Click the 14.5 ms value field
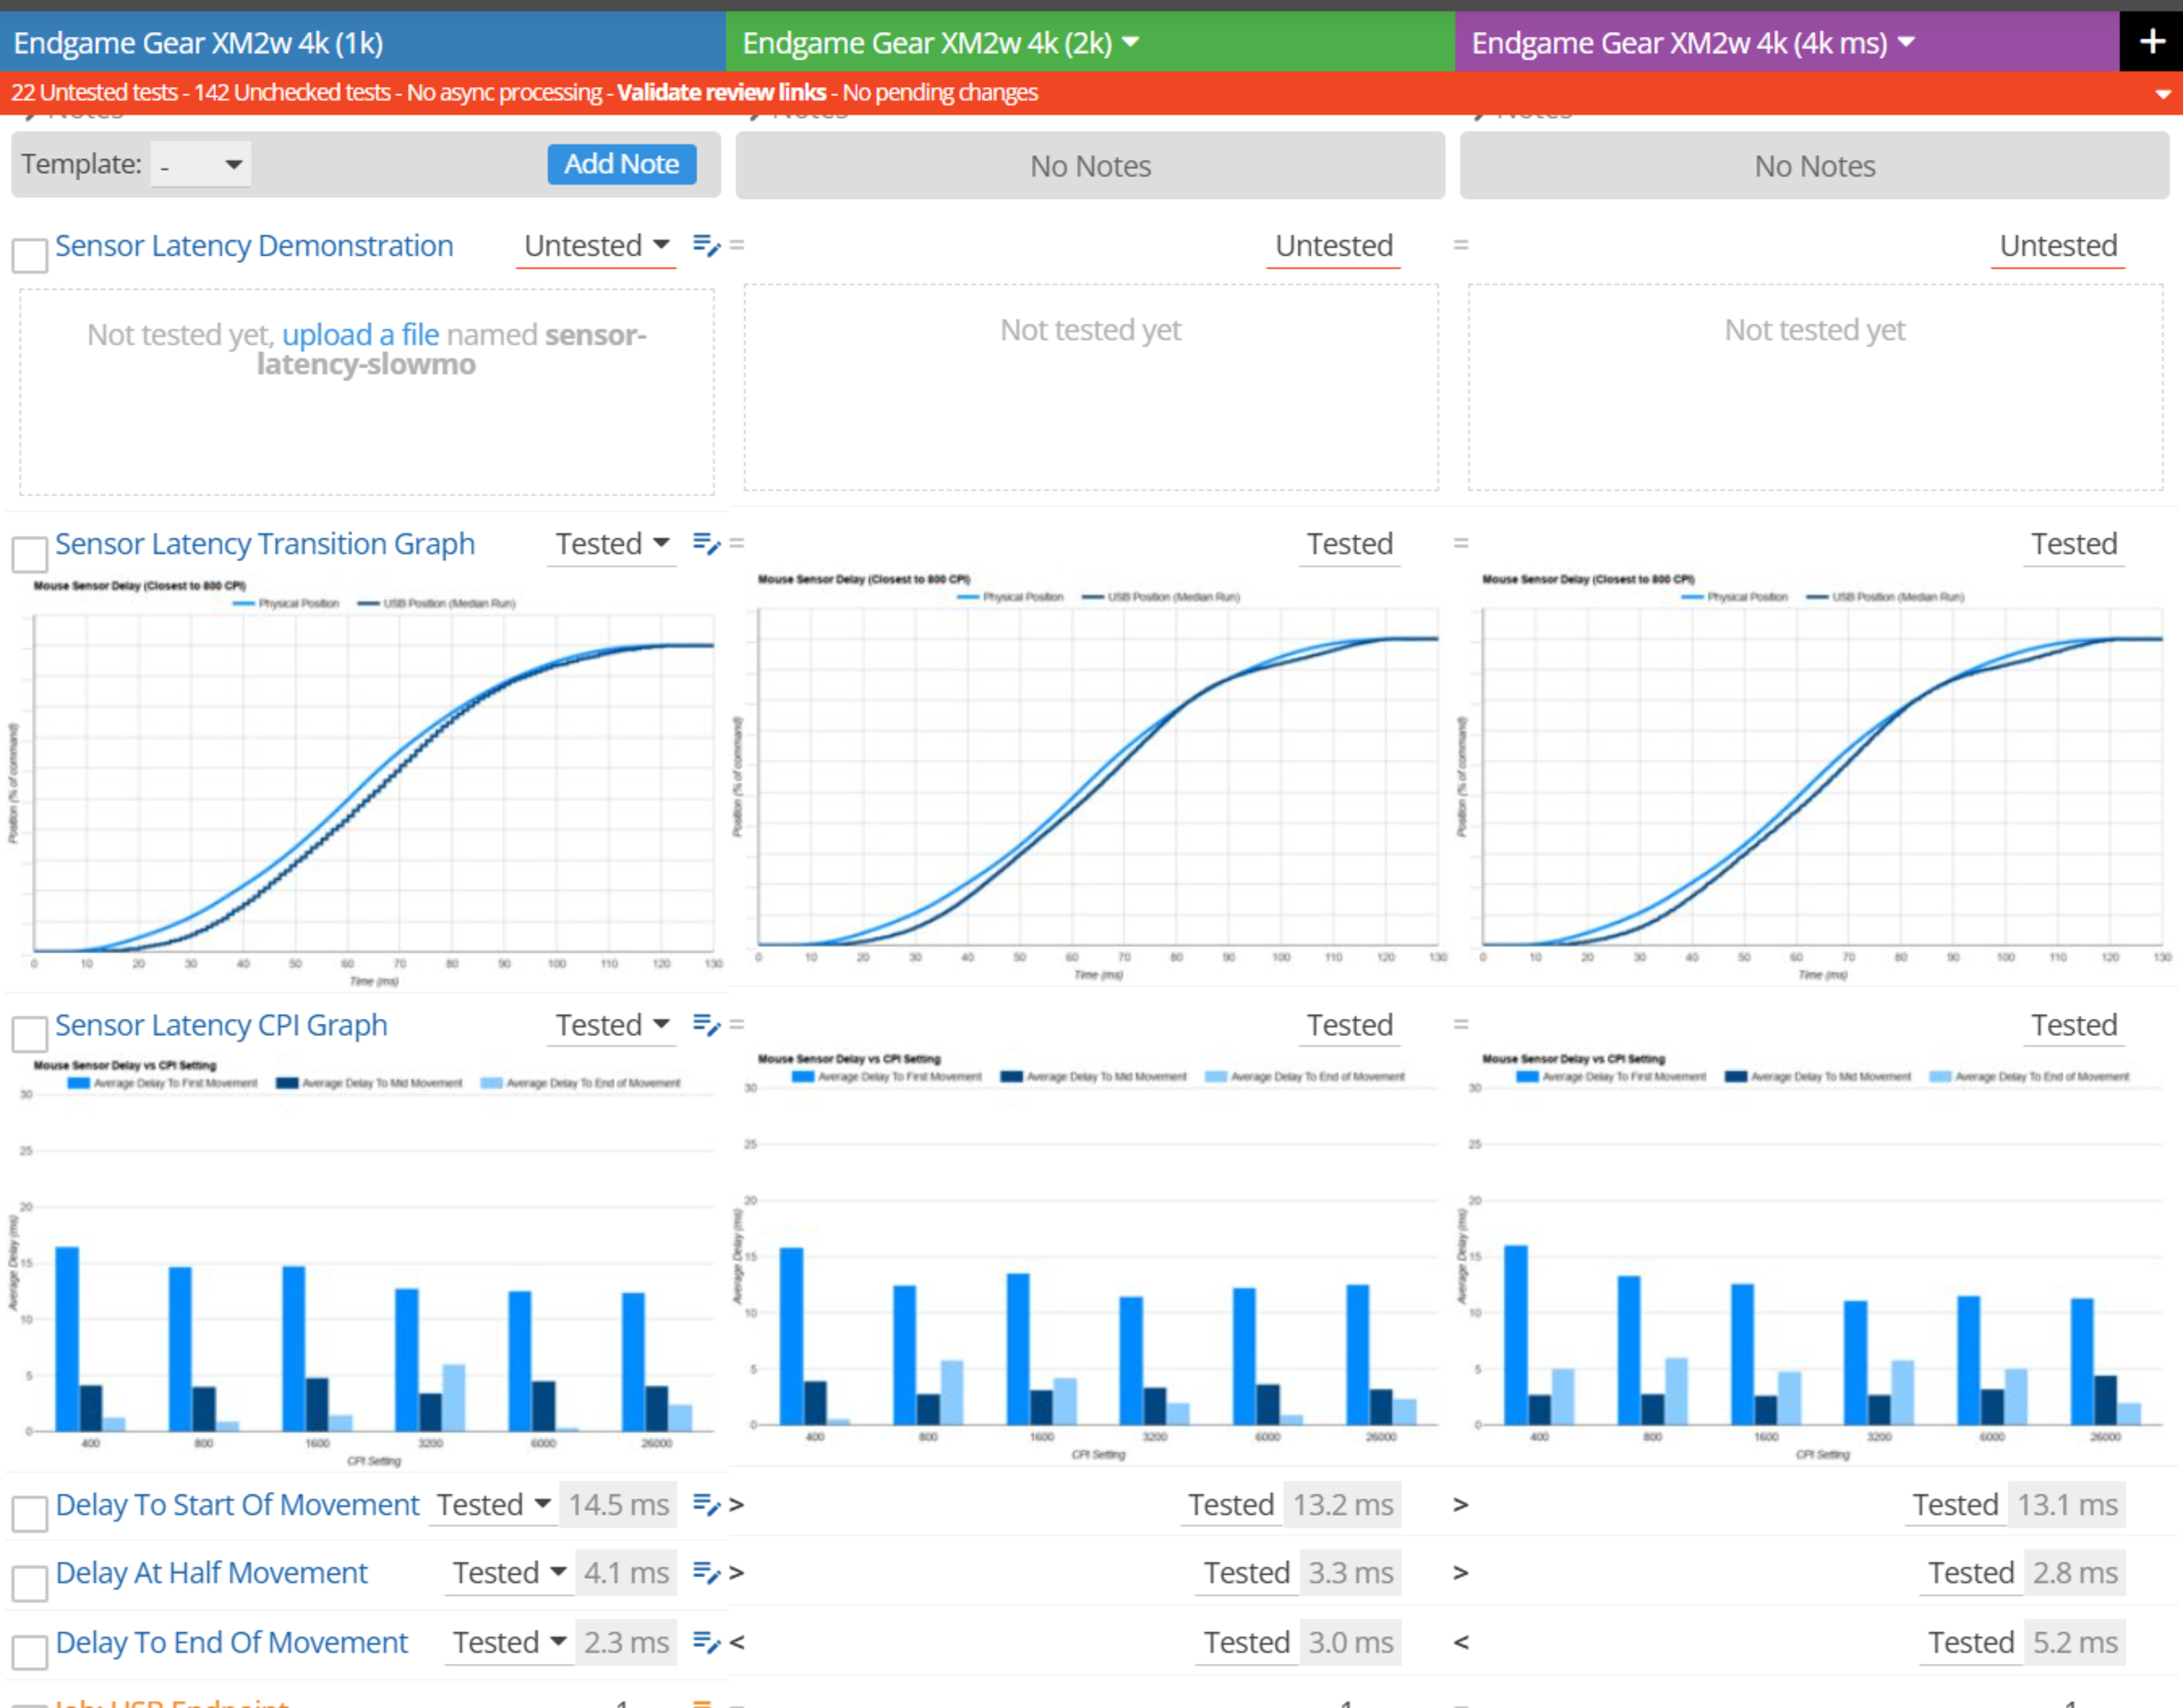The width and height of the screenshot is (2183, 1708). [618, 1505]
